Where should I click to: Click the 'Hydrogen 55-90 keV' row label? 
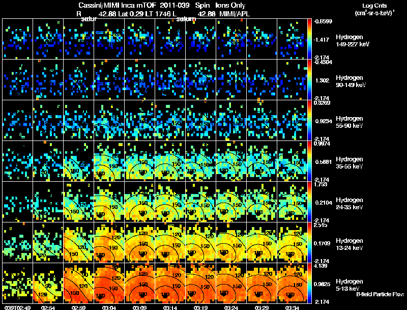pos(350,122)
